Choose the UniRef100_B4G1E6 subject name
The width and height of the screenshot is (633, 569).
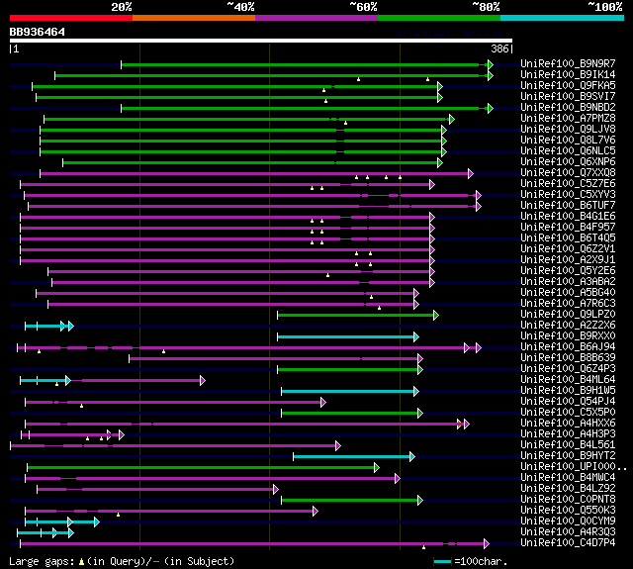tap(568, 217)
